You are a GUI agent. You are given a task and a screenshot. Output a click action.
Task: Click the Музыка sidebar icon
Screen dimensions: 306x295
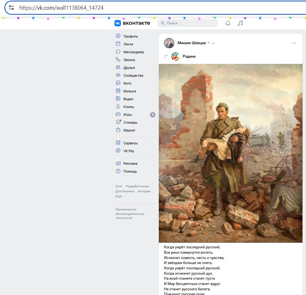tap(118, 91)
